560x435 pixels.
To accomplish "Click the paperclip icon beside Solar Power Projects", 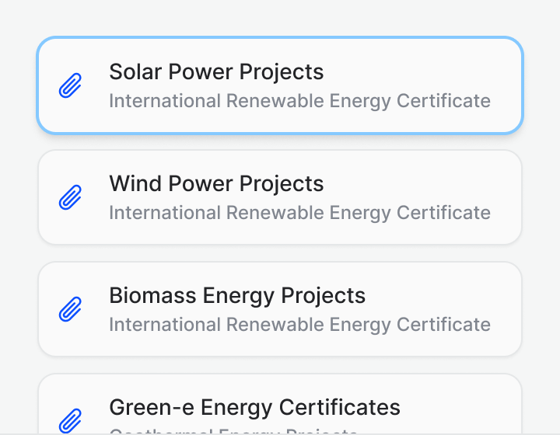I will click(x=71, y=85).
